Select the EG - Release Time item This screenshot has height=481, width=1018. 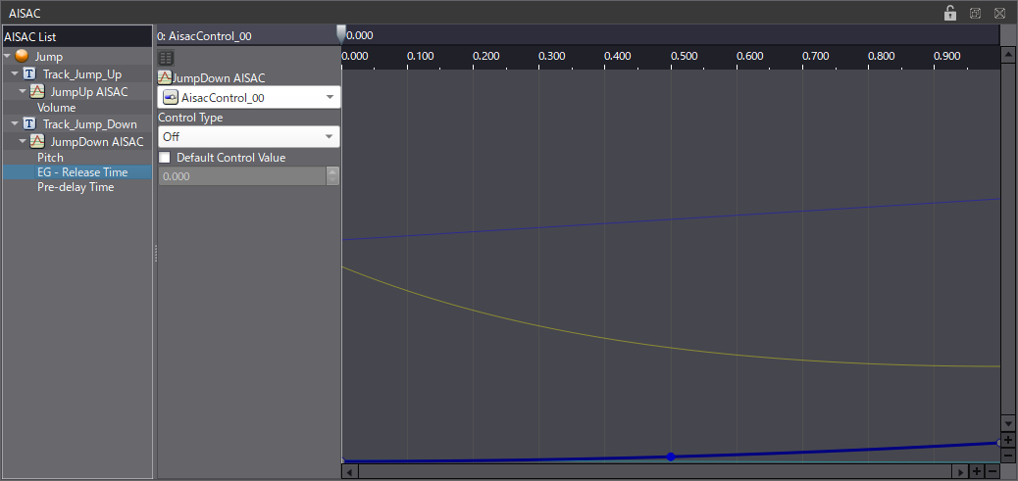pyautogui.click(x=77, y=172)
